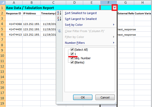The height and width of the screenshot is (107, 152).
Task: Toggle the Seq. Number checkbox
Action: (x=72, y=58)
